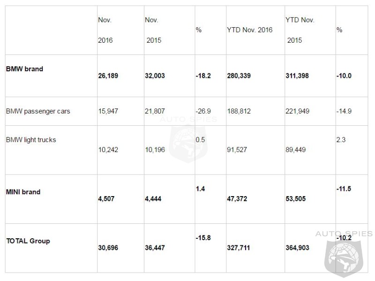The height and width of the screenshot is (281, 375).
Task: Click the Nov. 2016 column header
Action: pyautogui.click(x=105, y=30)
